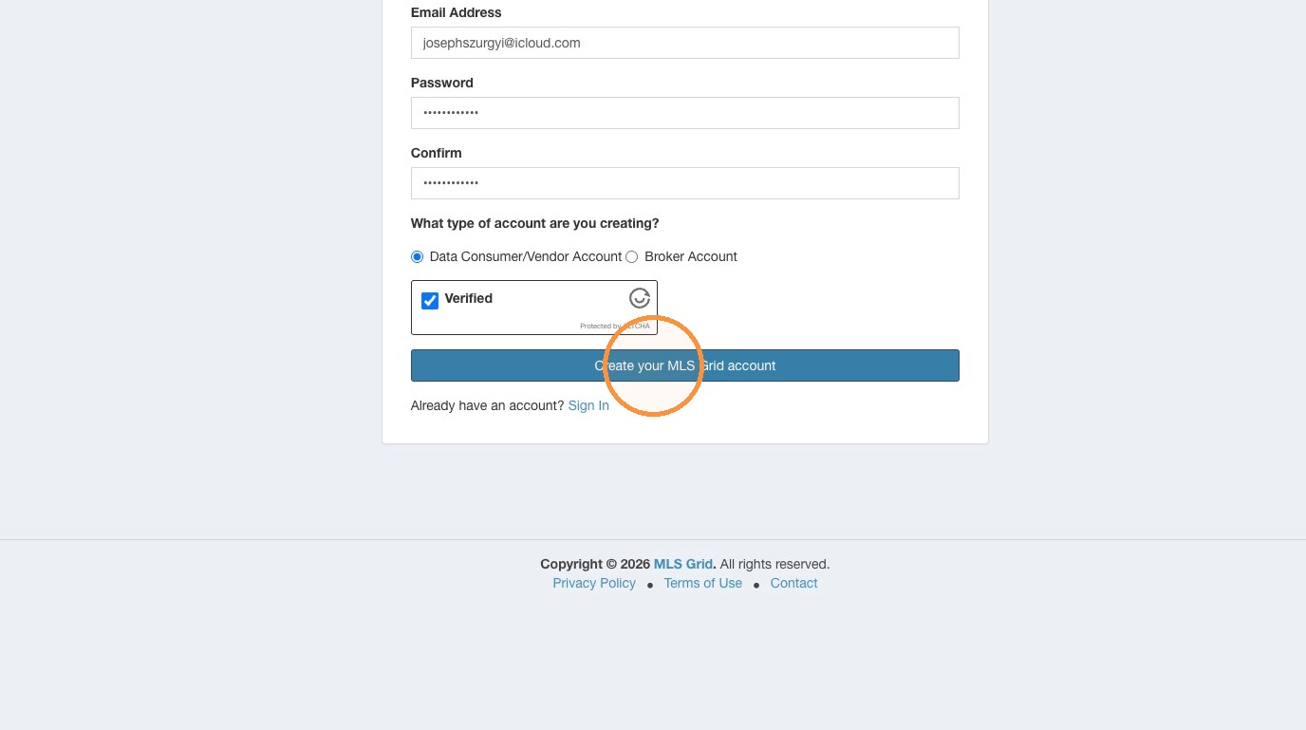Click the Create your MLS Grid account button
The width and height of the screenshot is (1306, 730).
click(x=685, y=365)
